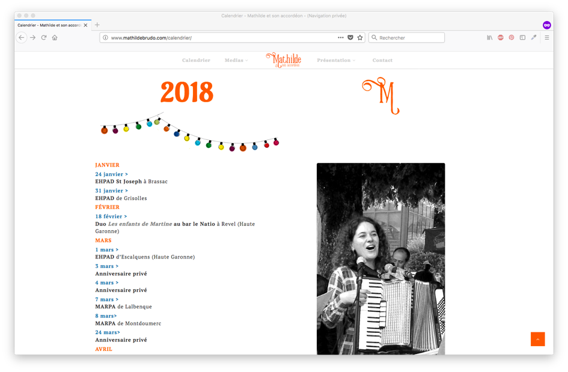Click the accordion player photo
Screen dimensions: 568x372
(380, 258)
